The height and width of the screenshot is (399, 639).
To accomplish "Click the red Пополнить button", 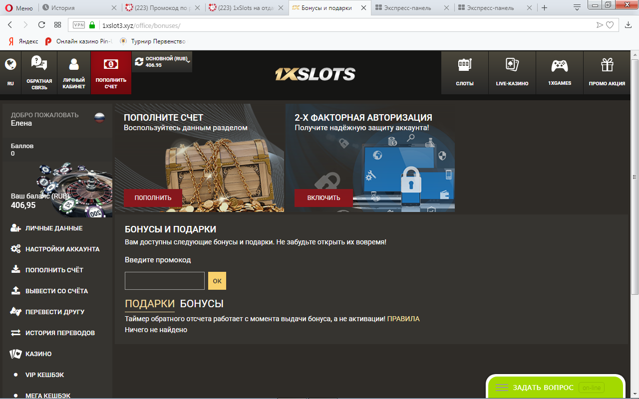I will (153, 198).
